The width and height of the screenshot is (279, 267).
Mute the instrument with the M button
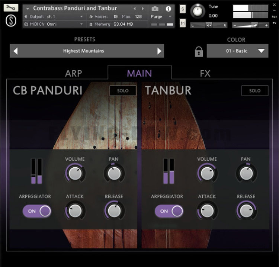point(183,23)
